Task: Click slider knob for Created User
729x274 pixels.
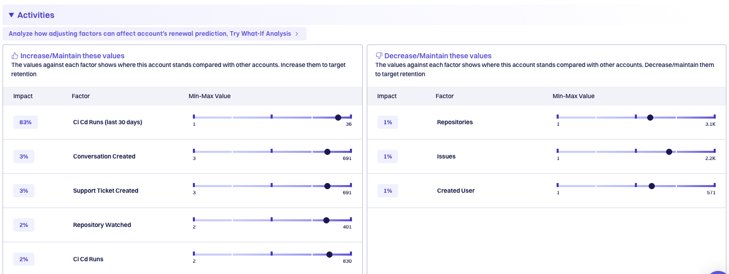Action: coord(652,186)
